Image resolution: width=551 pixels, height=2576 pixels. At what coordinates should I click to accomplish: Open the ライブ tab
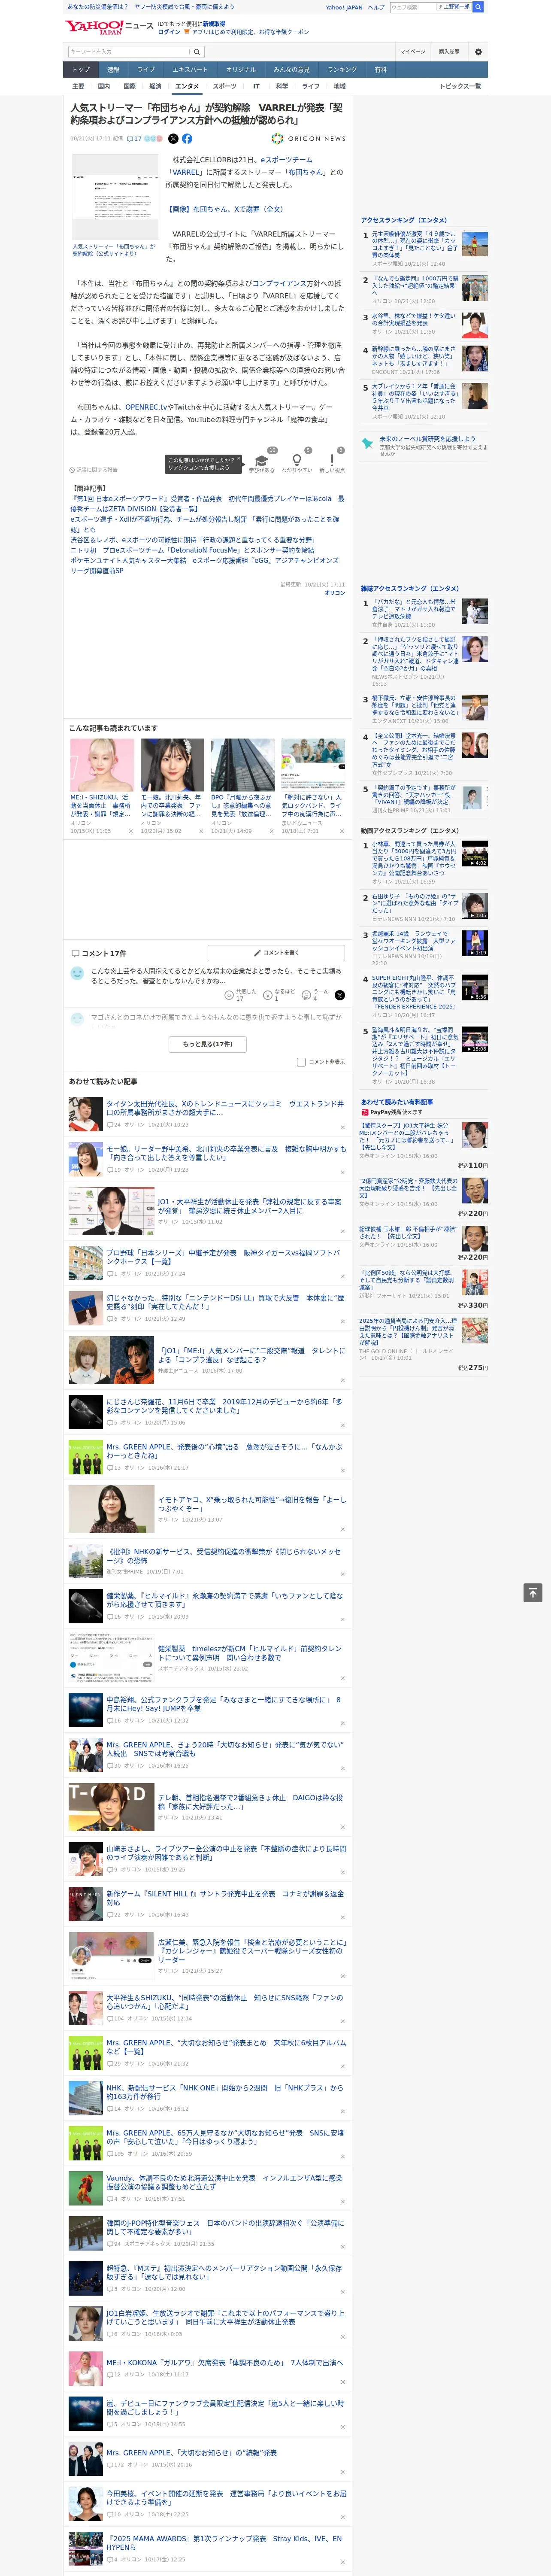pos(146,70)
